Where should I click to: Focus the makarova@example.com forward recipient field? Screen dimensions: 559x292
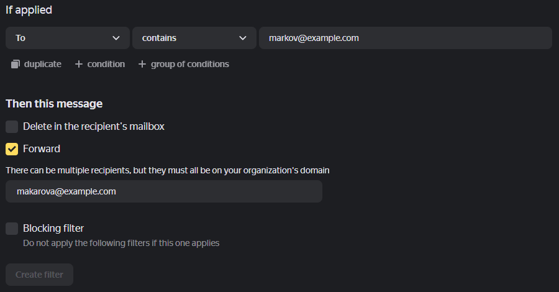(x=163, y=191)
